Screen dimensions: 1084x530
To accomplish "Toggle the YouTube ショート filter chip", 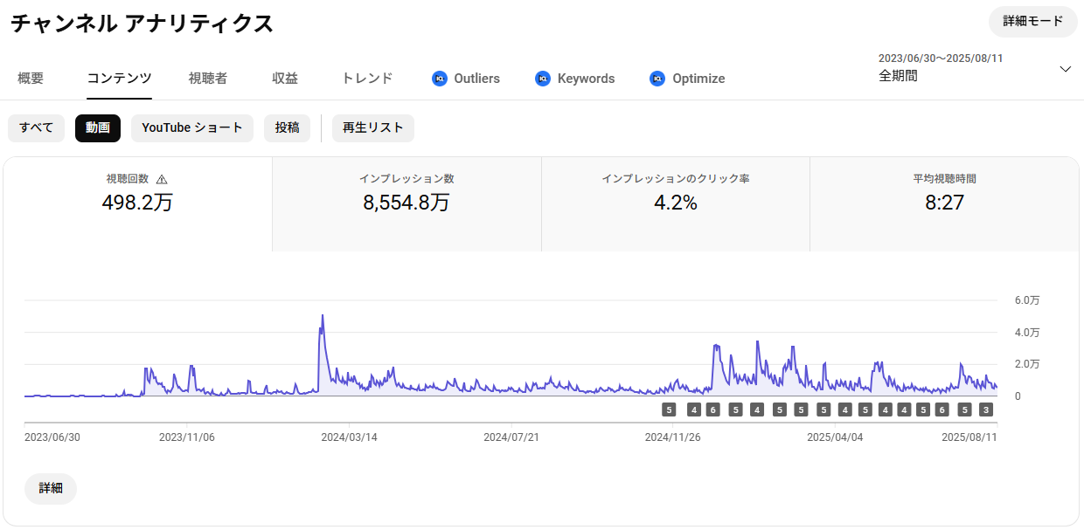I will pyautogui.click(x=192, y=127).
